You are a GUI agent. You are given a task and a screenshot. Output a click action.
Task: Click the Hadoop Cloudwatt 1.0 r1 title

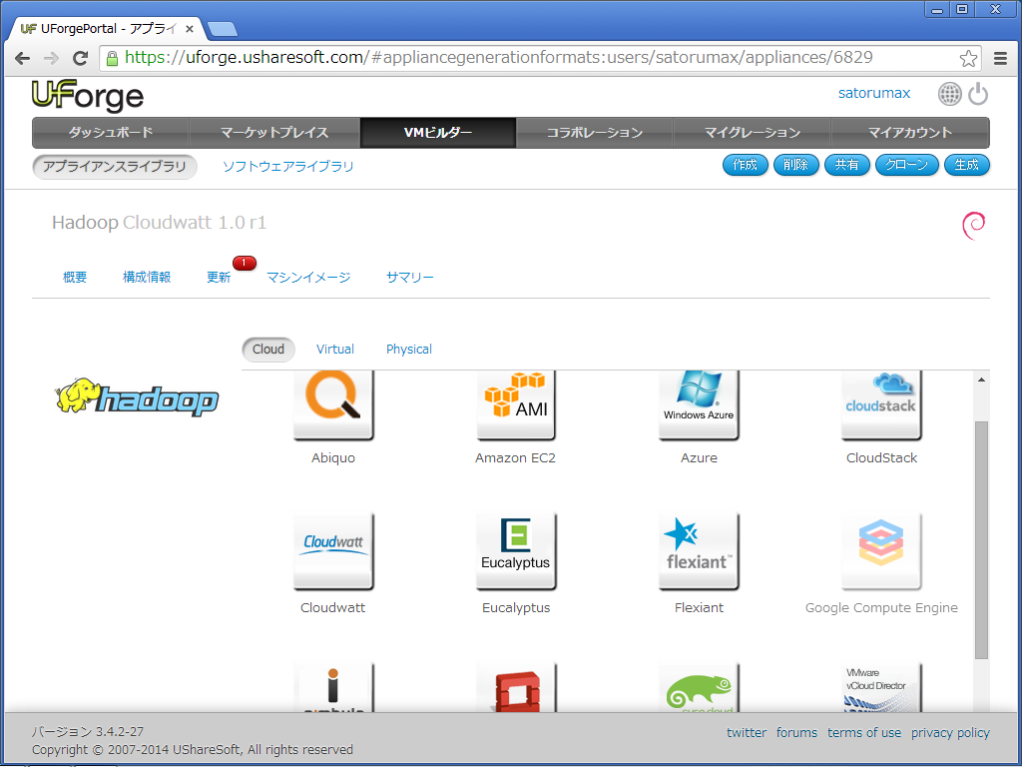[159, 223]
